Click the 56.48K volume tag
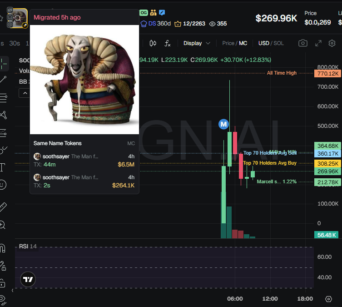The image size is (342, 307). (326, 235)
